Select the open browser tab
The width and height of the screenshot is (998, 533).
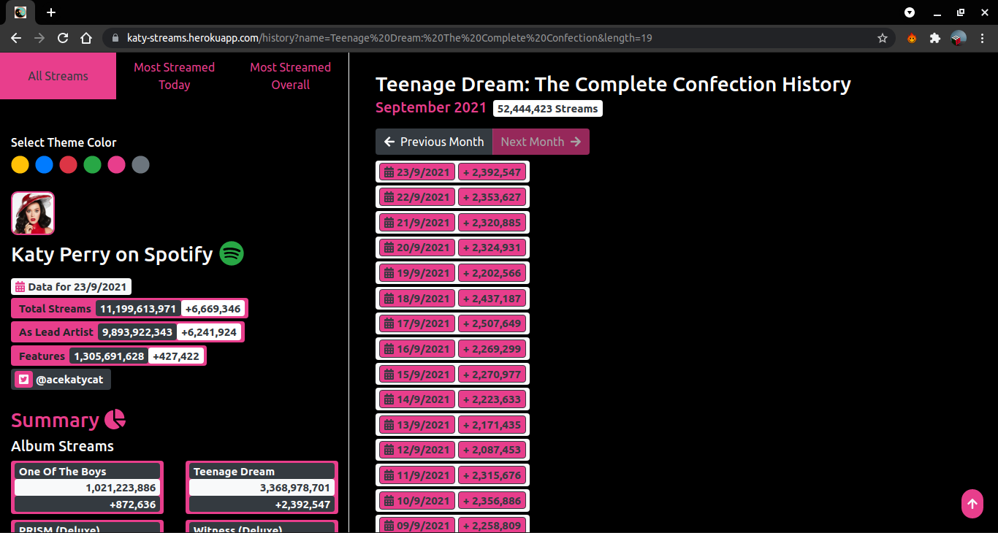(20, 12)
